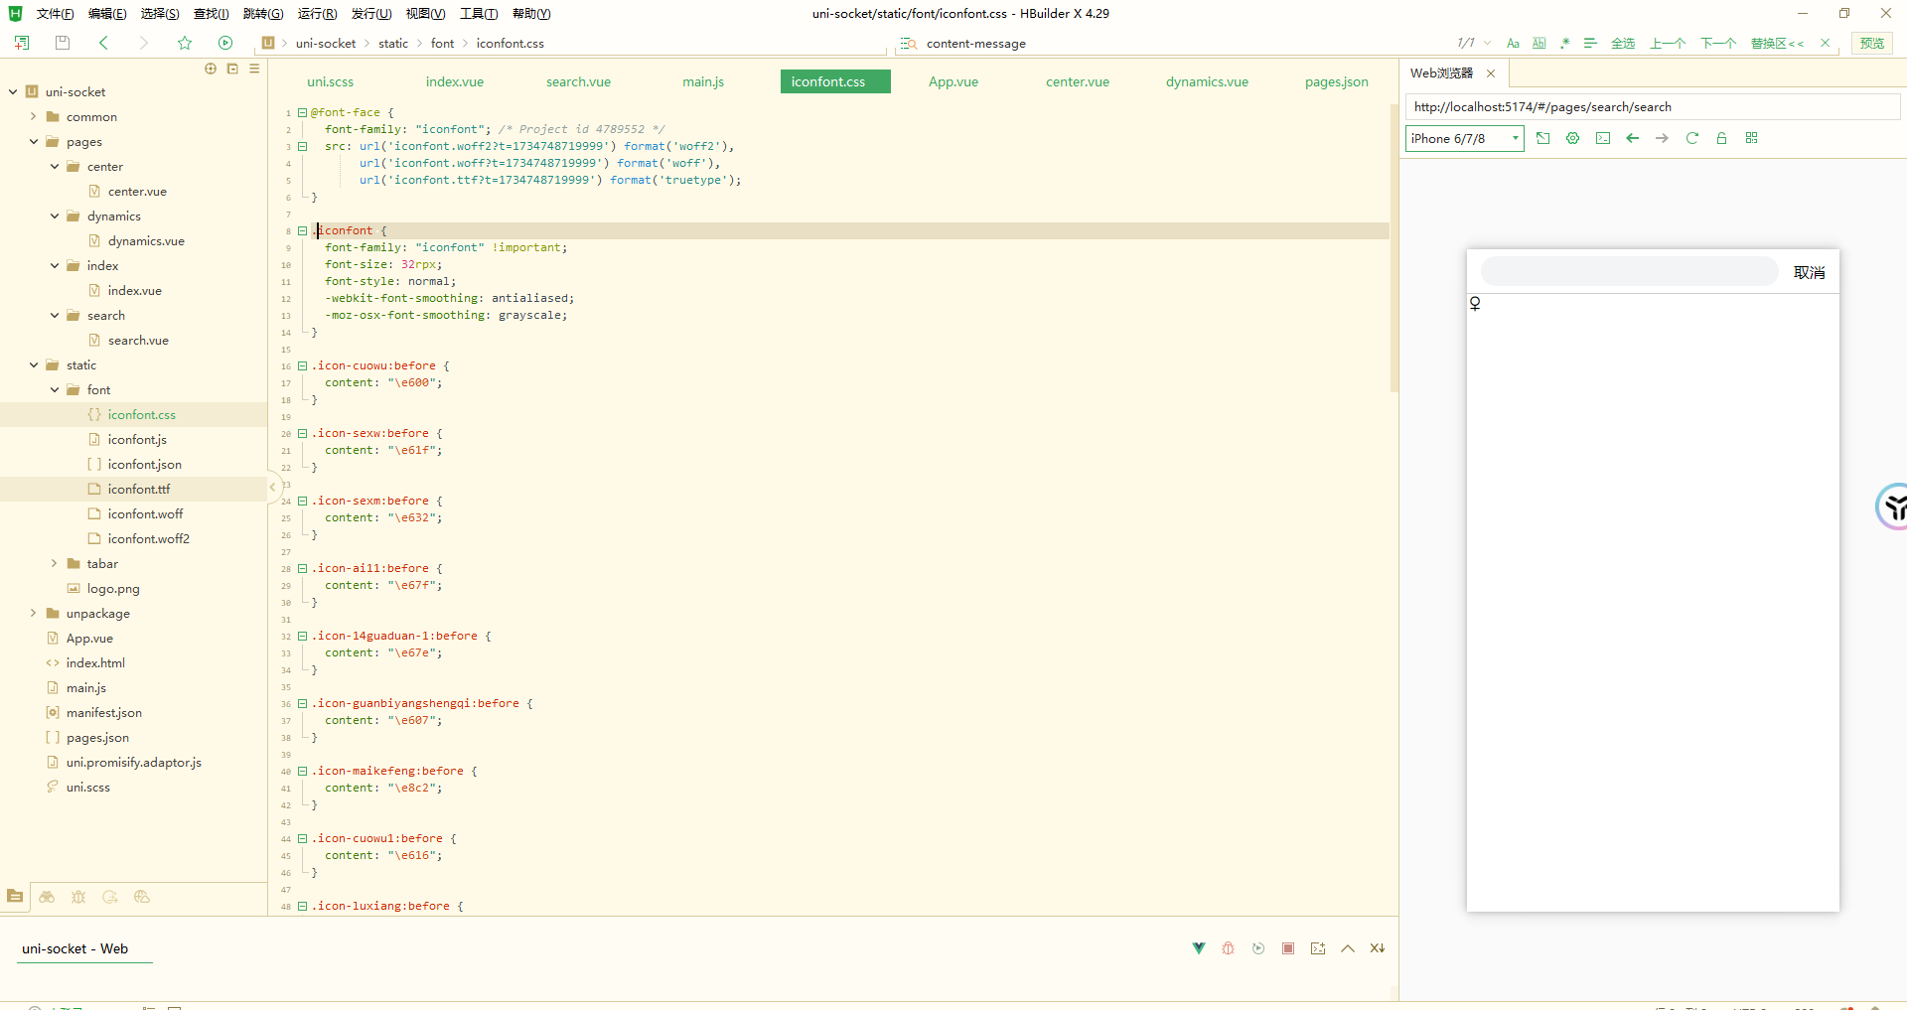Image resolution: width=1907 pixels, height=1010 pixels.
Task: Toggle regular expression search option
Action: [1565, 43]
